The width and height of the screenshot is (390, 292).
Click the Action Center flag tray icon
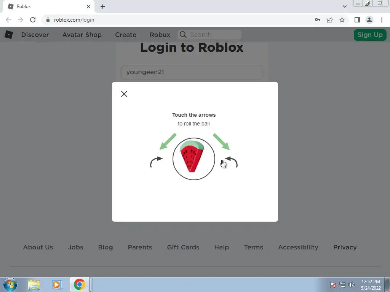333,284
